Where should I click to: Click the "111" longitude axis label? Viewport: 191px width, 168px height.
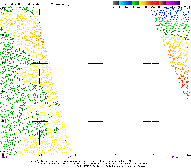[77, 155]
